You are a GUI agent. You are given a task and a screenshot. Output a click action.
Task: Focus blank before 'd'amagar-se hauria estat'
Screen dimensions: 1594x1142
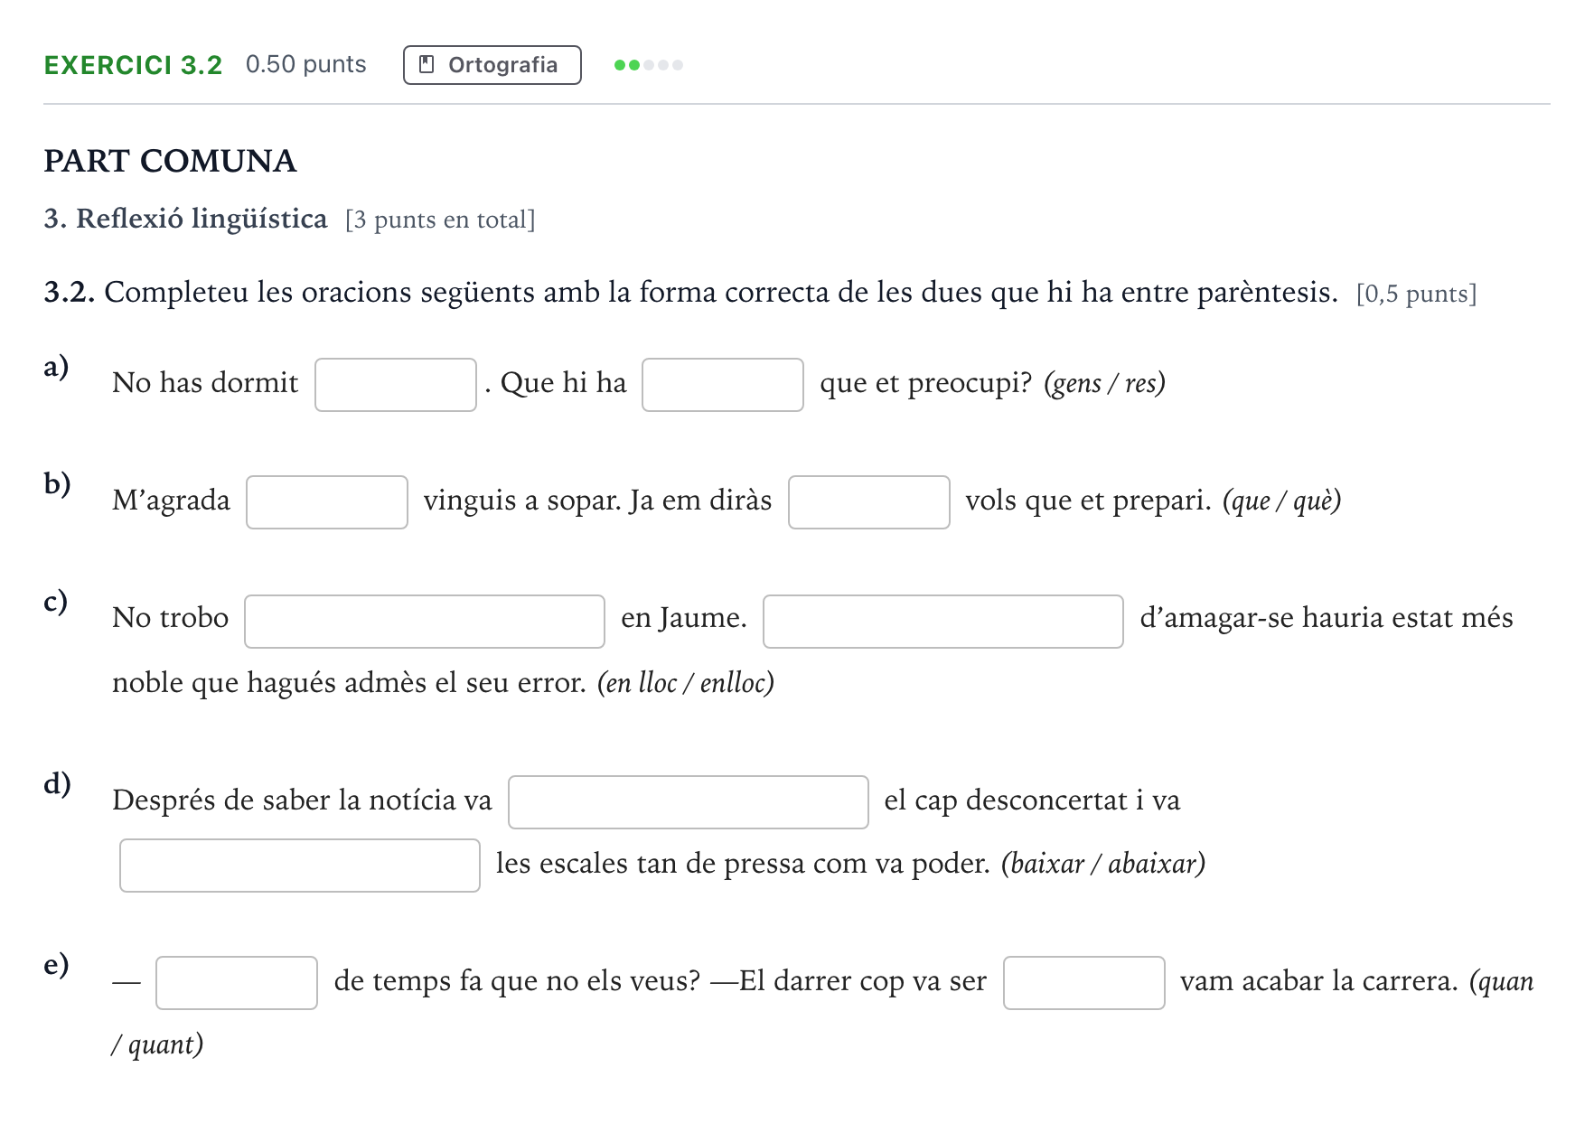pyautogui.click(x=943, y=622)
